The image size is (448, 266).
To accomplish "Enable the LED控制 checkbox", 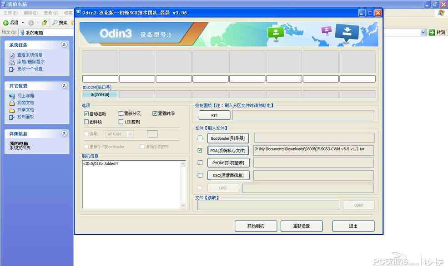I will [121, 122].
